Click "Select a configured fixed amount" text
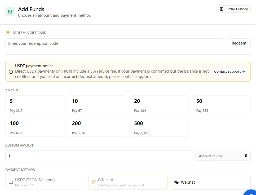The width and height of the screenshot is (256, 195). coord(121,185)
